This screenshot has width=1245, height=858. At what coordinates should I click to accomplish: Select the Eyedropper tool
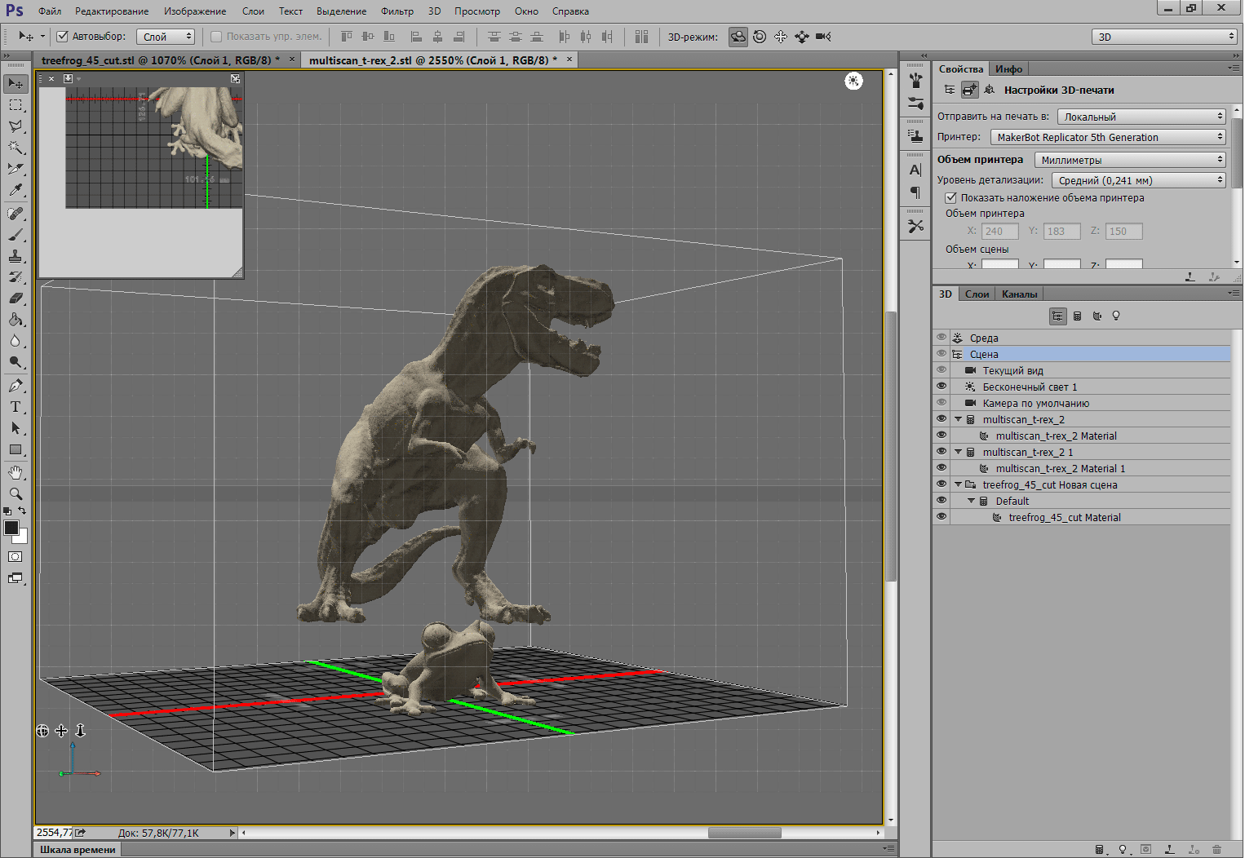tap(16, 190)
